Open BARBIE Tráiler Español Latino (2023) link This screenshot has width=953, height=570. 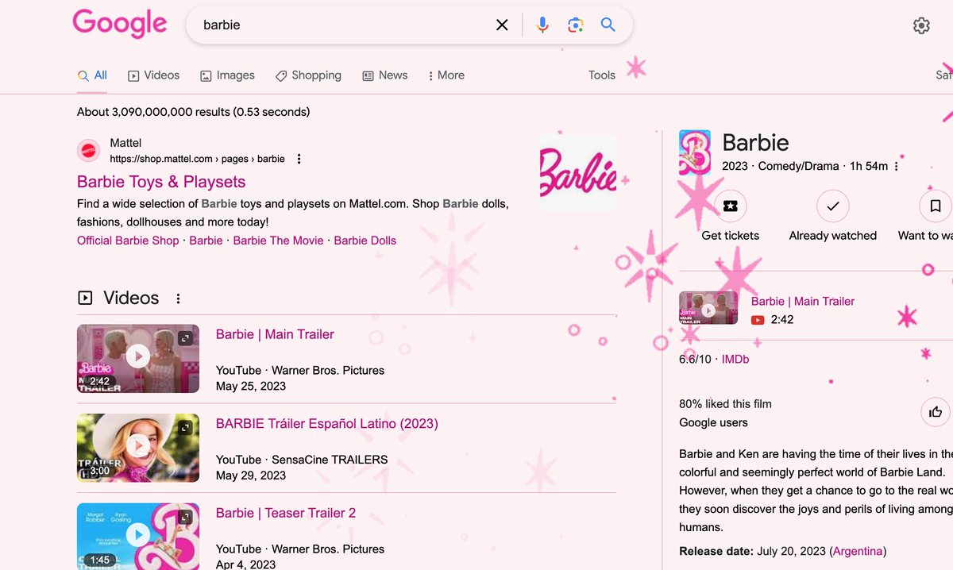pos(327,424)
